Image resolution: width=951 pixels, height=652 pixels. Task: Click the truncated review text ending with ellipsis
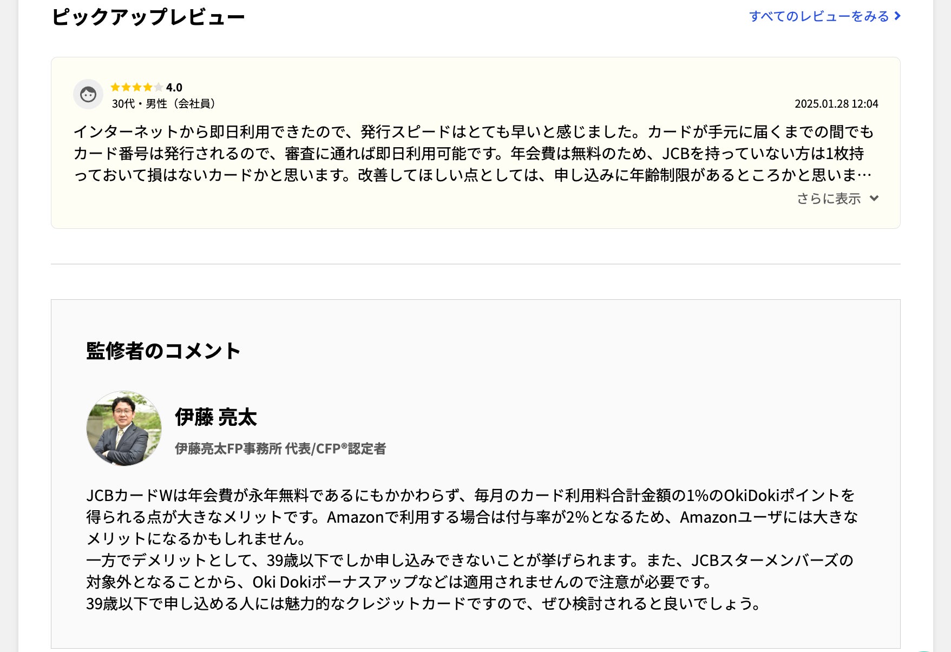coord(472,175)
